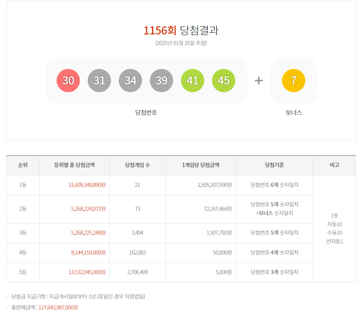
Task: Click the total prize '5,268,224,872원'
Action: point(88,209)
